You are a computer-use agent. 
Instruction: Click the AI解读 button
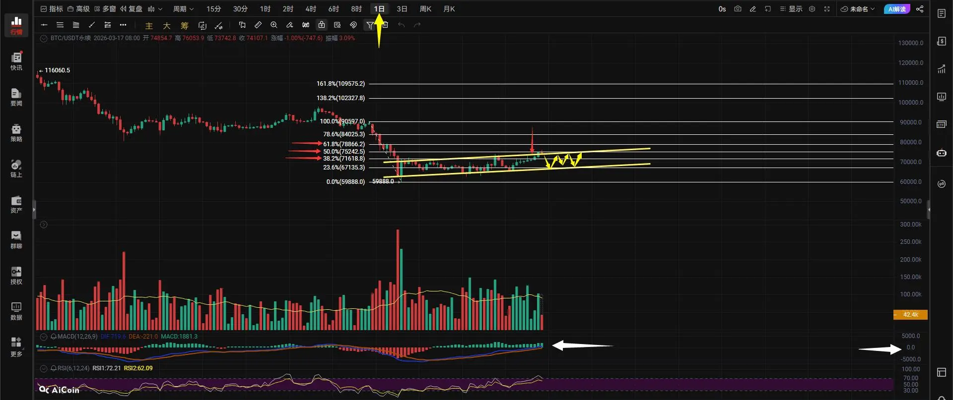pos(897,9)
